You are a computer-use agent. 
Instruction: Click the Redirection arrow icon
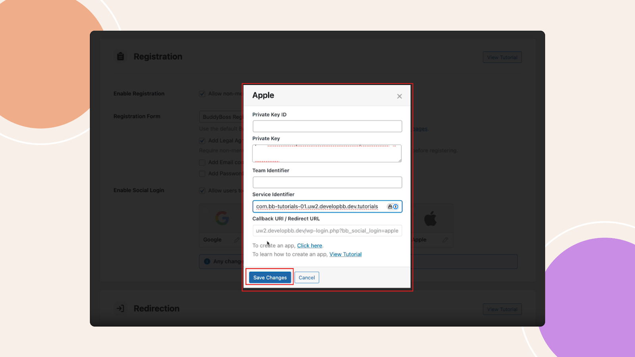tap(120, 308)
